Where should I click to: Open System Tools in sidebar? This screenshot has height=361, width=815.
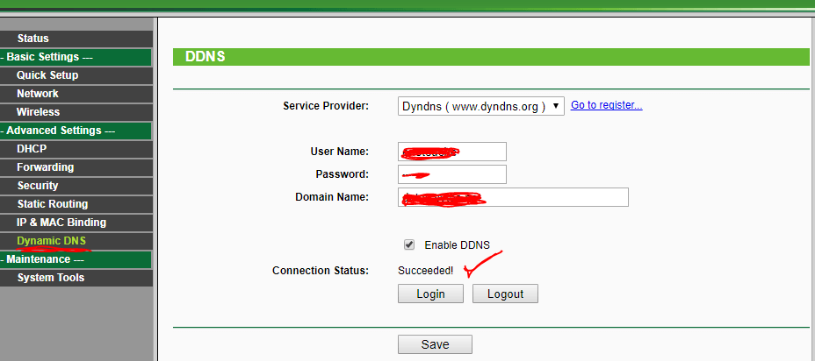tap(51, 278)
